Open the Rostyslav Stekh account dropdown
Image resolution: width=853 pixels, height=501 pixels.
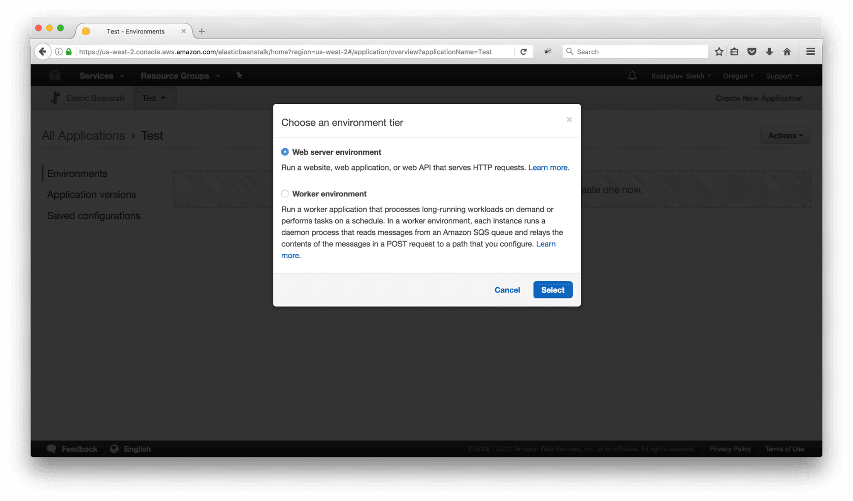coord(681,76)
